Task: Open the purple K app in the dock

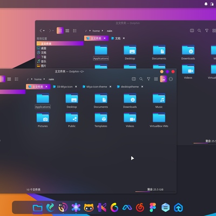Action: click(x=102, y=207)
